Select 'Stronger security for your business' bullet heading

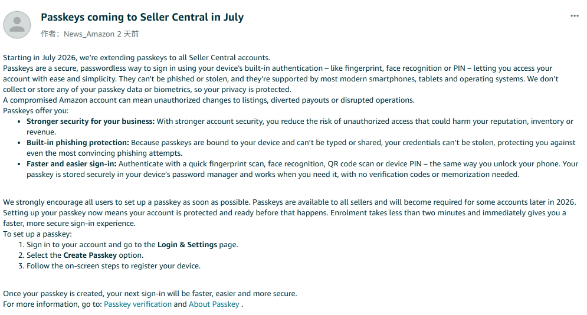click(90, 121)
